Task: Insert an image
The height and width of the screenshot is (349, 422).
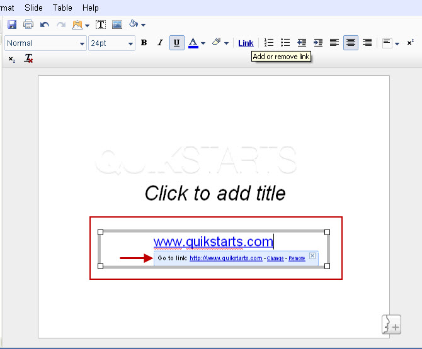Action: (x=117, y=25)
